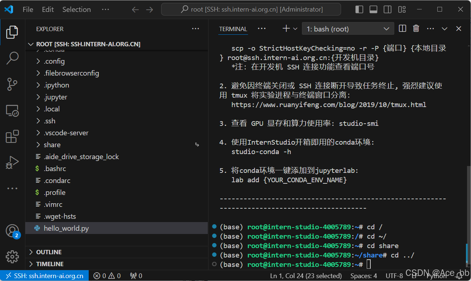This screenshot has height=281, width=471.
Task: Open the .vimrc file
Action: coord(117,204)
